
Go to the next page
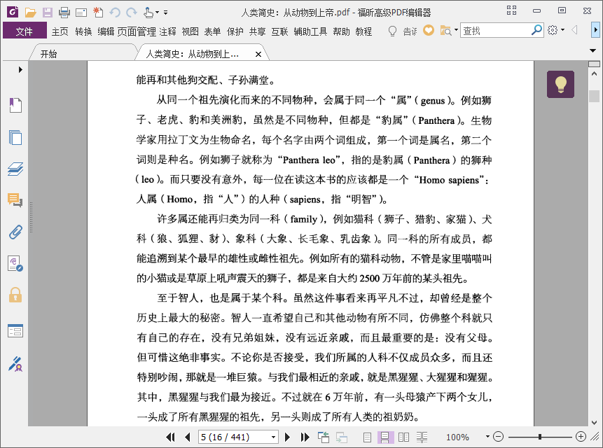pyautogui.click(x=287, y=437)
